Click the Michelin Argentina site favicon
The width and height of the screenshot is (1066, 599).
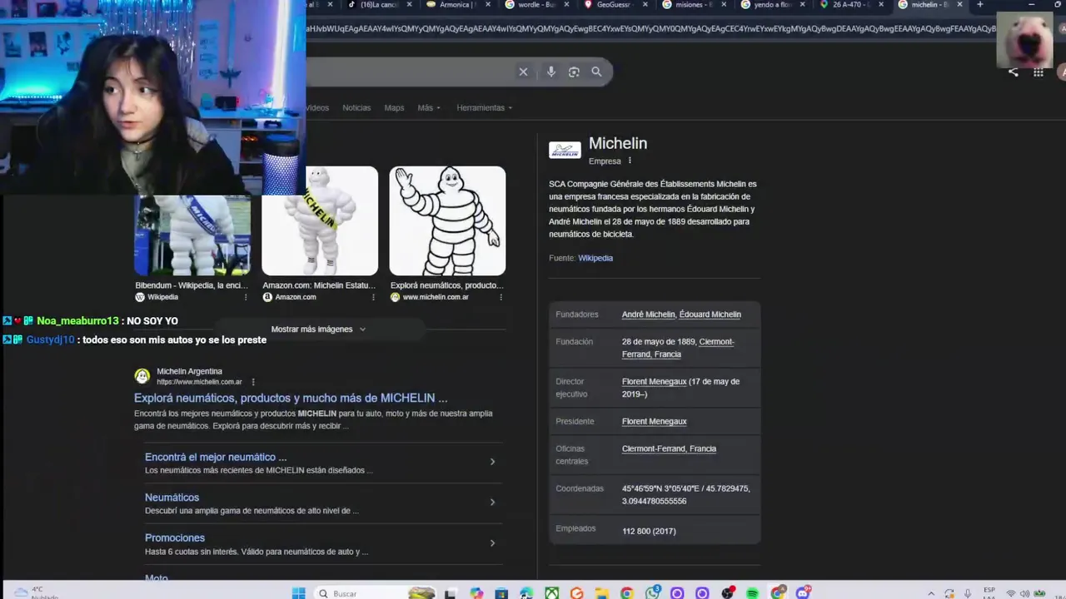[142, 376]
